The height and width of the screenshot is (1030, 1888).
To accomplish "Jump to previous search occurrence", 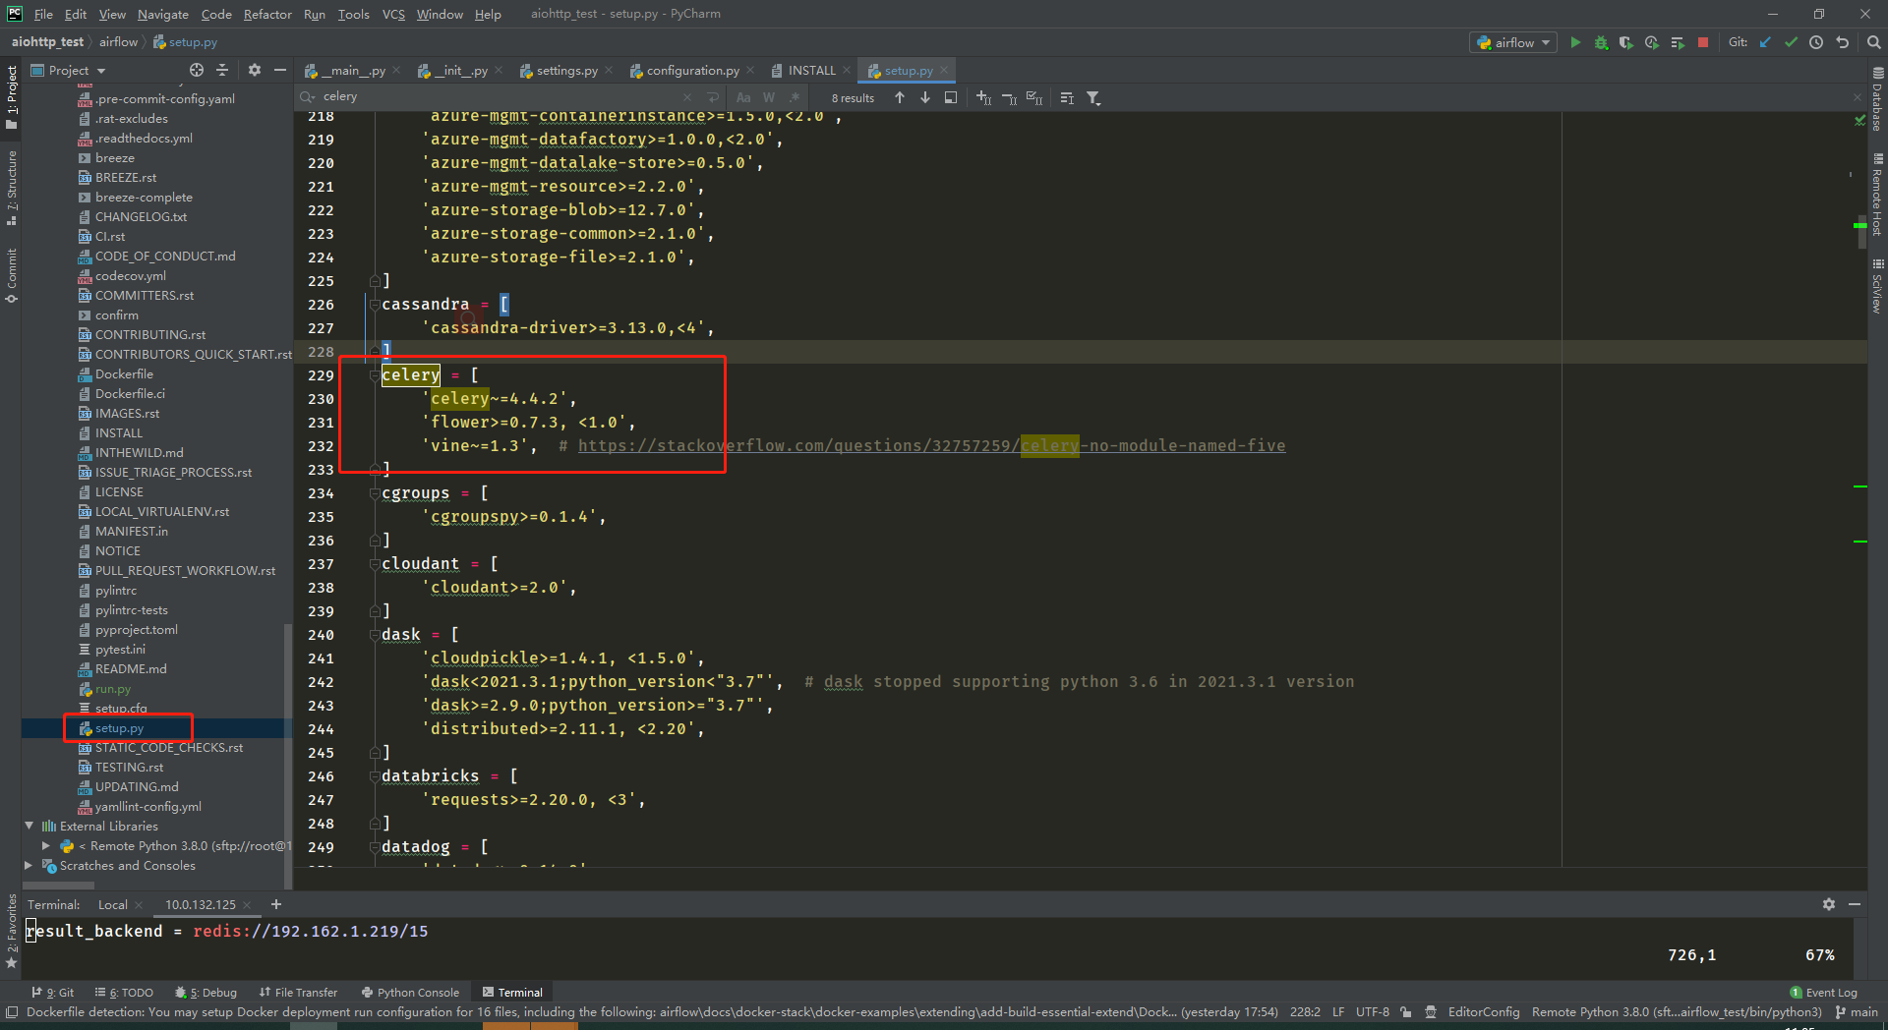I will coord(900,97).
